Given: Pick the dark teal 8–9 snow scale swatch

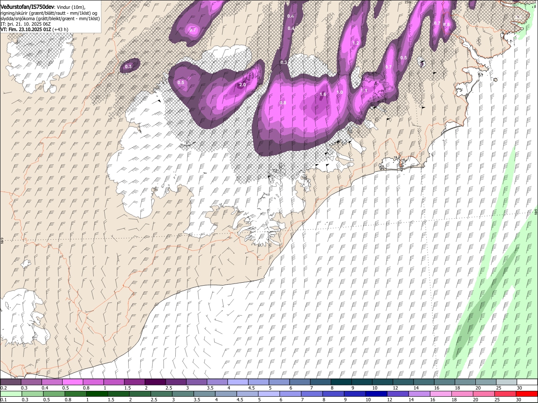Looking at the screenshot, I should click(x=341, y=382).
